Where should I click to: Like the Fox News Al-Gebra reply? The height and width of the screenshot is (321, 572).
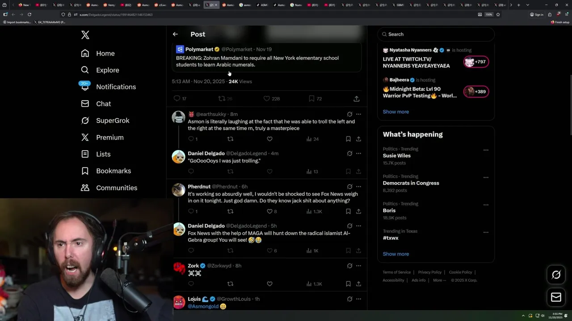coord(272,251)
